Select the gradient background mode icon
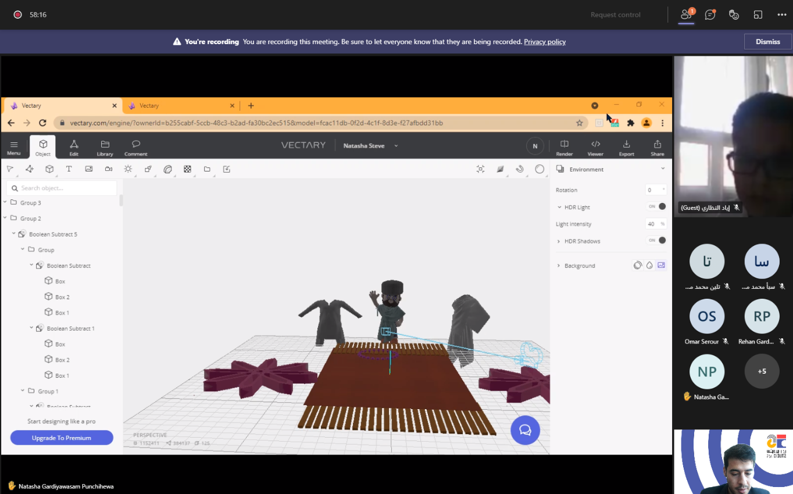The image size is (793, 494). [x=638, y=265]
